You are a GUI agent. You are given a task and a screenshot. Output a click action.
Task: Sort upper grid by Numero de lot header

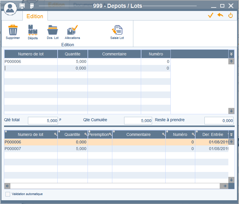(x=31, y=54)
